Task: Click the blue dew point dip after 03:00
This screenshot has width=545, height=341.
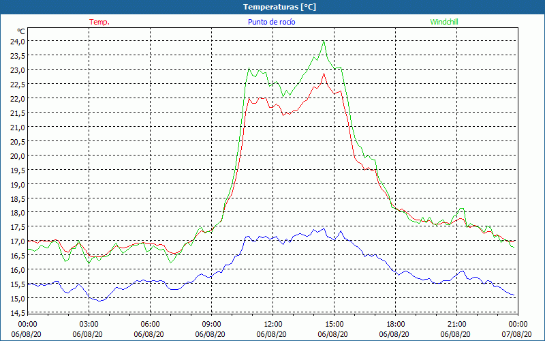Action: click(100, 301)
